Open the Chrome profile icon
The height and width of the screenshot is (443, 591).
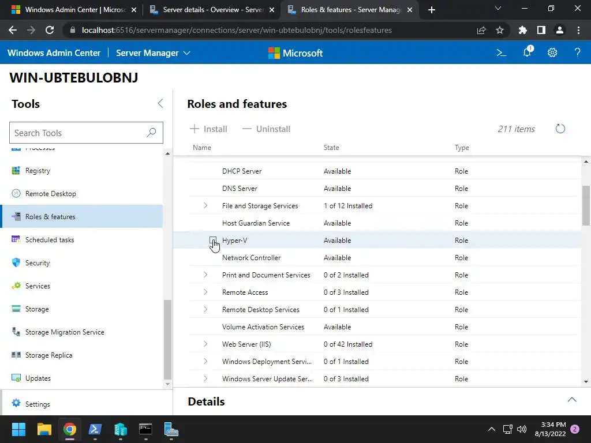pos(560,30)
